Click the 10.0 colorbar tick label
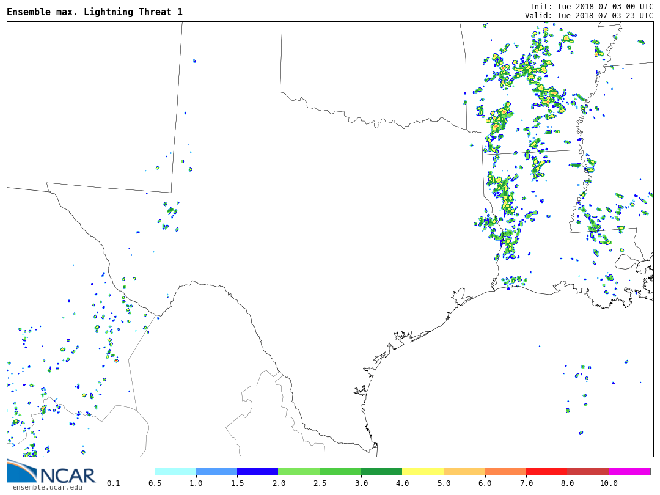Viewport: 660px width, 495px height. (609, 483)
